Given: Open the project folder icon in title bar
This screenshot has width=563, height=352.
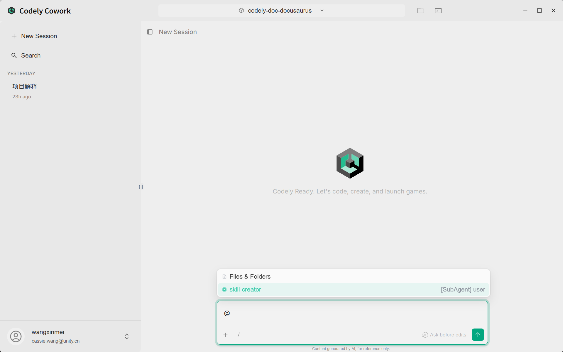Looking at the screenshot, I should pyautogui.click(x=421, y=11).
